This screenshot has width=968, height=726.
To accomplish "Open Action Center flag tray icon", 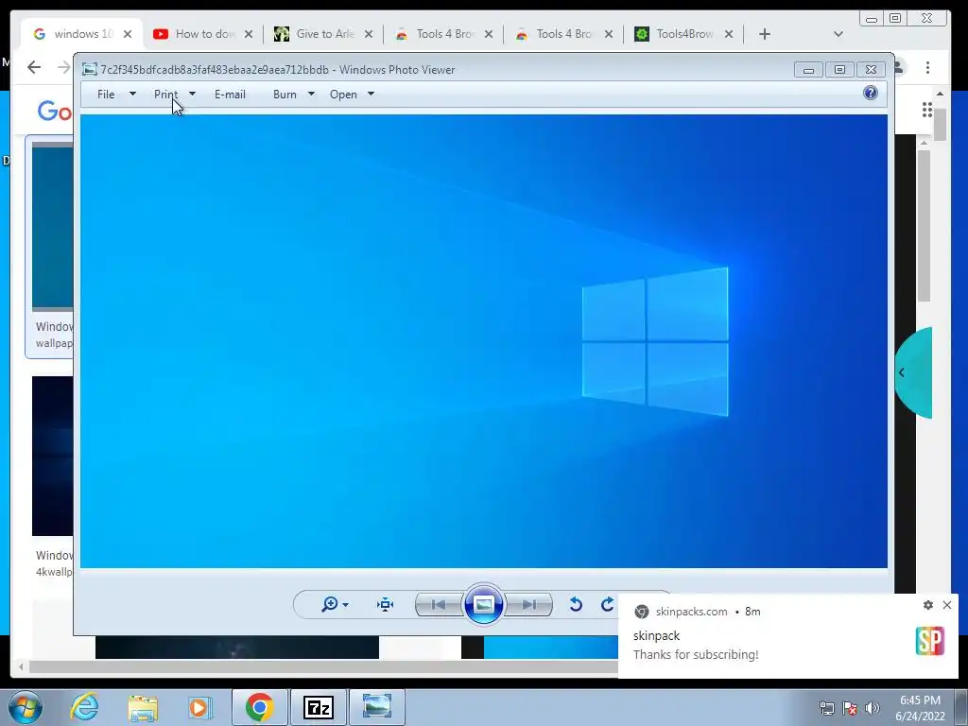I will click(850, 708).
